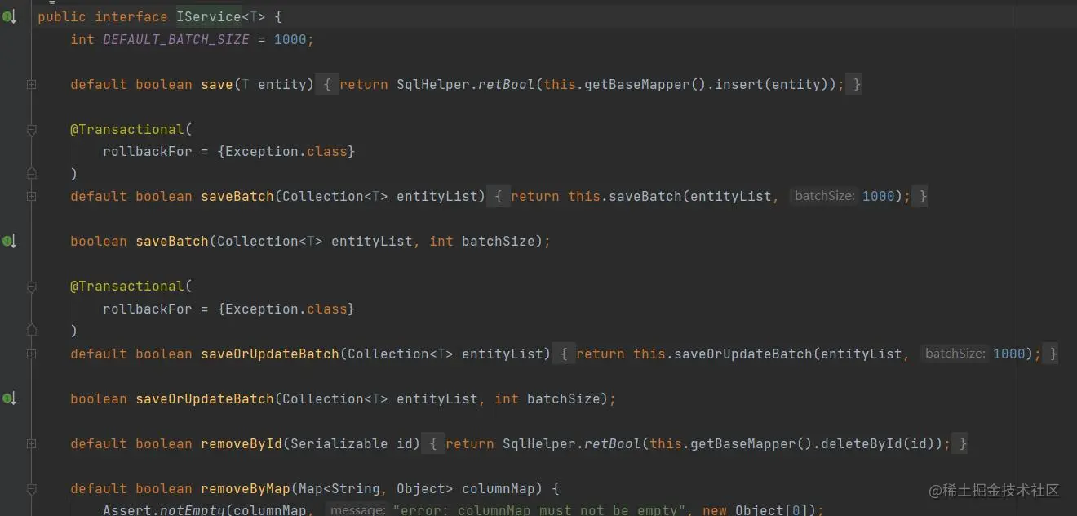
Task: Expand the default saveOrUpdateBatch(entityList) method fold
Action: coord(31,354)
